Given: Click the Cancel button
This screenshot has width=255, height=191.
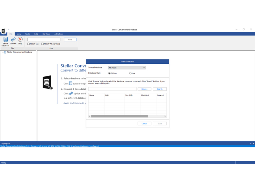Looking at the screenshot, I should pos(144,124).
